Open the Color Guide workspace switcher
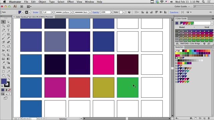 [x=182, y=6]
